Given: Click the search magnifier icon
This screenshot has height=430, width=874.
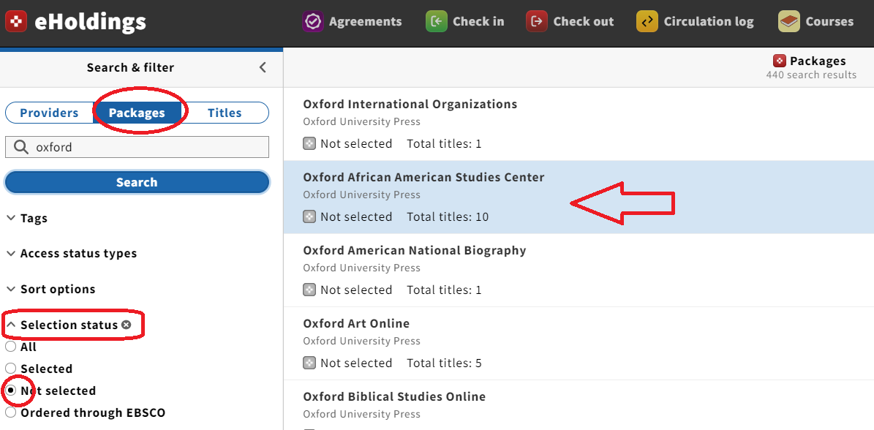Looking at the screenshot, I should point(21,147).
